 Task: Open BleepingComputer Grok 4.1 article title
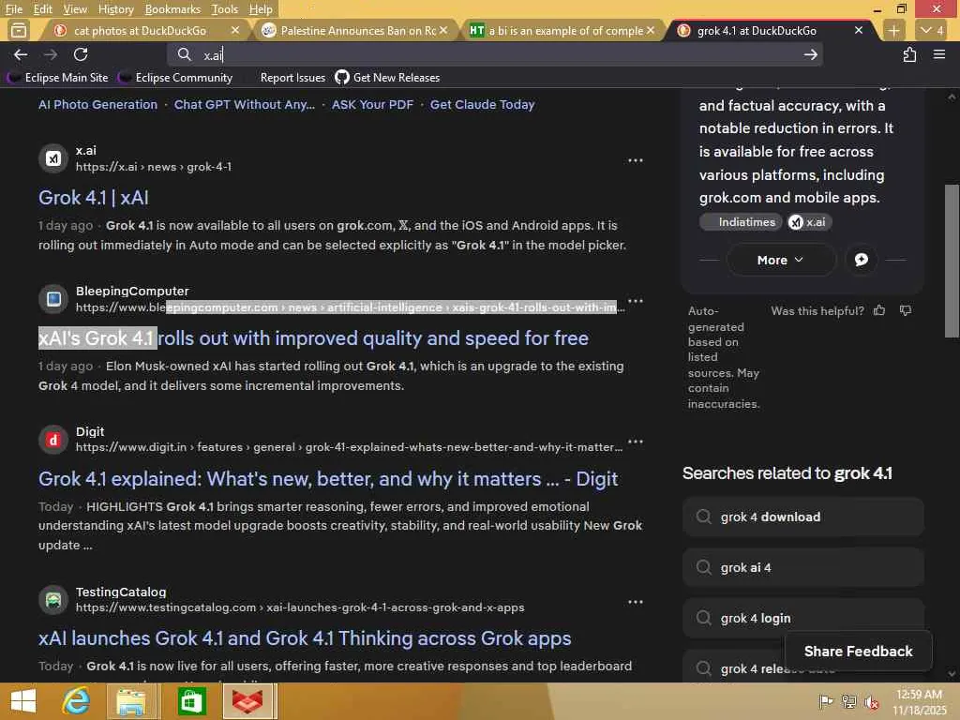point(313,337)
